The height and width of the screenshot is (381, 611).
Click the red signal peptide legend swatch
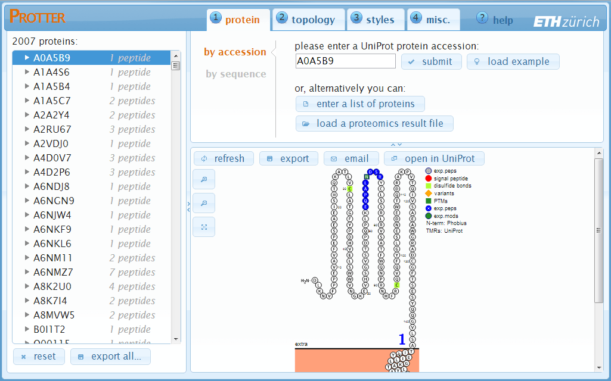click(429, 179)
